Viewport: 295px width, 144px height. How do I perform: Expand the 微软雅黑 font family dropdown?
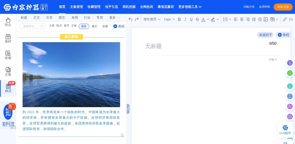click(x=152, y=19)
